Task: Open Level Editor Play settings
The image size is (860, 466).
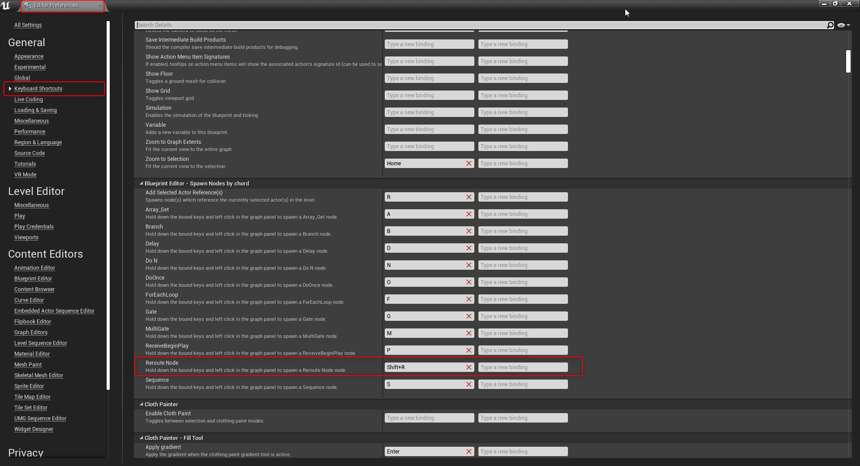Action: [20, 216]
